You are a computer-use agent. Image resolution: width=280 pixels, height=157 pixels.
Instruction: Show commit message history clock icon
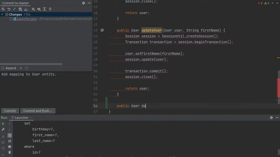coord(27,68)
